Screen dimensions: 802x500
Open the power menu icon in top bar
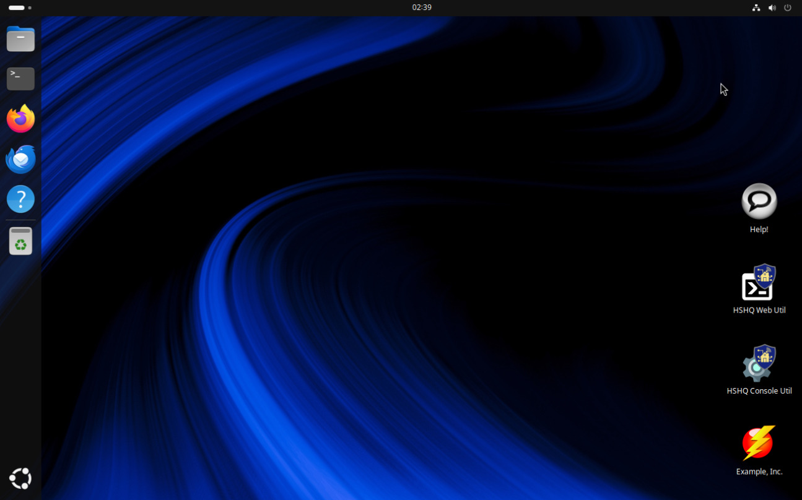(x=788, y=8)
